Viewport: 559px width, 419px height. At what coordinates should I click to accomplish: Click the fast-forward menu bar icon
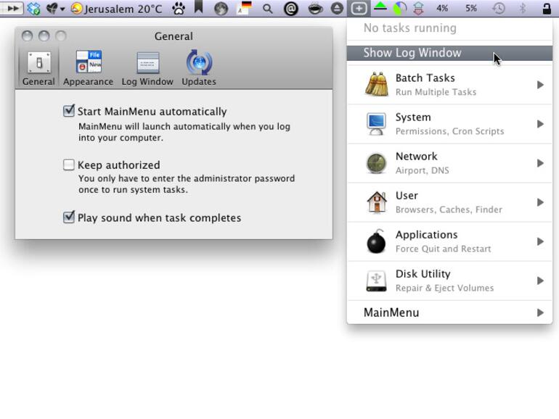pos(12,8)
